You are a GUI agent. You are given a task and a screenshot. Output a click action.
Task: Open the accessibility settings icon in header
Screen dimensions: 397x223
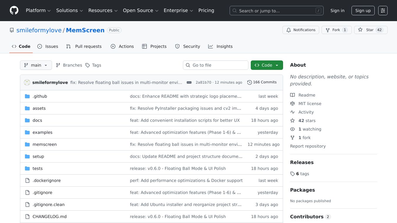383,11
